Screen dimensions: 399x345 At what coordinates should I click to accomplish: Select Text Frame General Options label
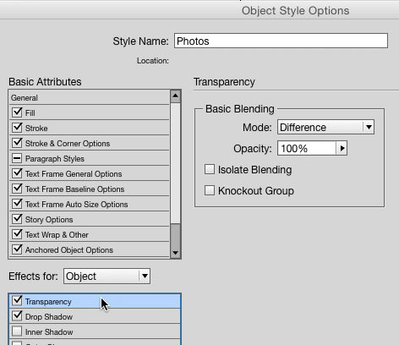point(74,174)
